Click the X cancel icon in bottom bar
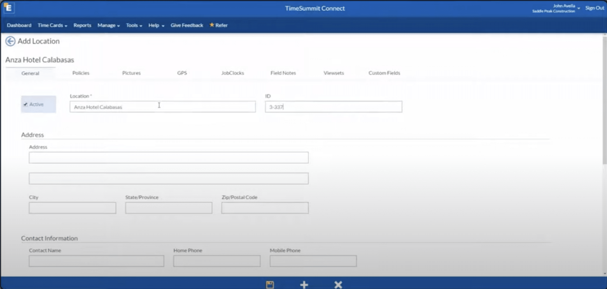This screenshot has width=607, height=289. (338, 284)
